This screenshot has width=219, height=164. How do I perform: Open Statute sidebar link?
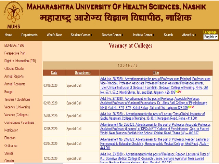click(x=9, y=153)
